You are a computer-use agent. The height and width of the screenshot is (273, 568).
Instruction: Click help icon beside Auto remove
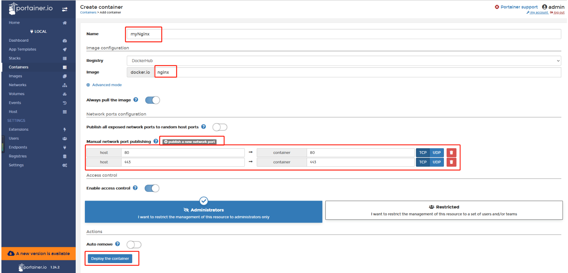pyautogui.click(x=118, y=244)
